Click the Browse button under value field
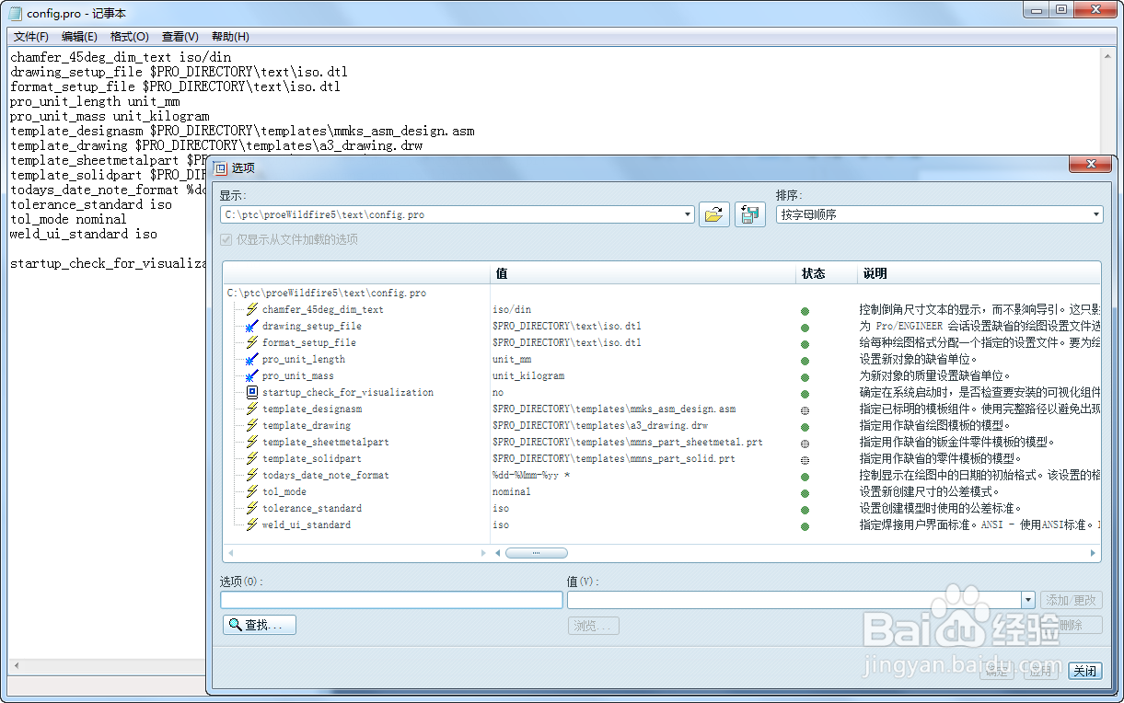1124x703 pixels. [x=594, y=626]
